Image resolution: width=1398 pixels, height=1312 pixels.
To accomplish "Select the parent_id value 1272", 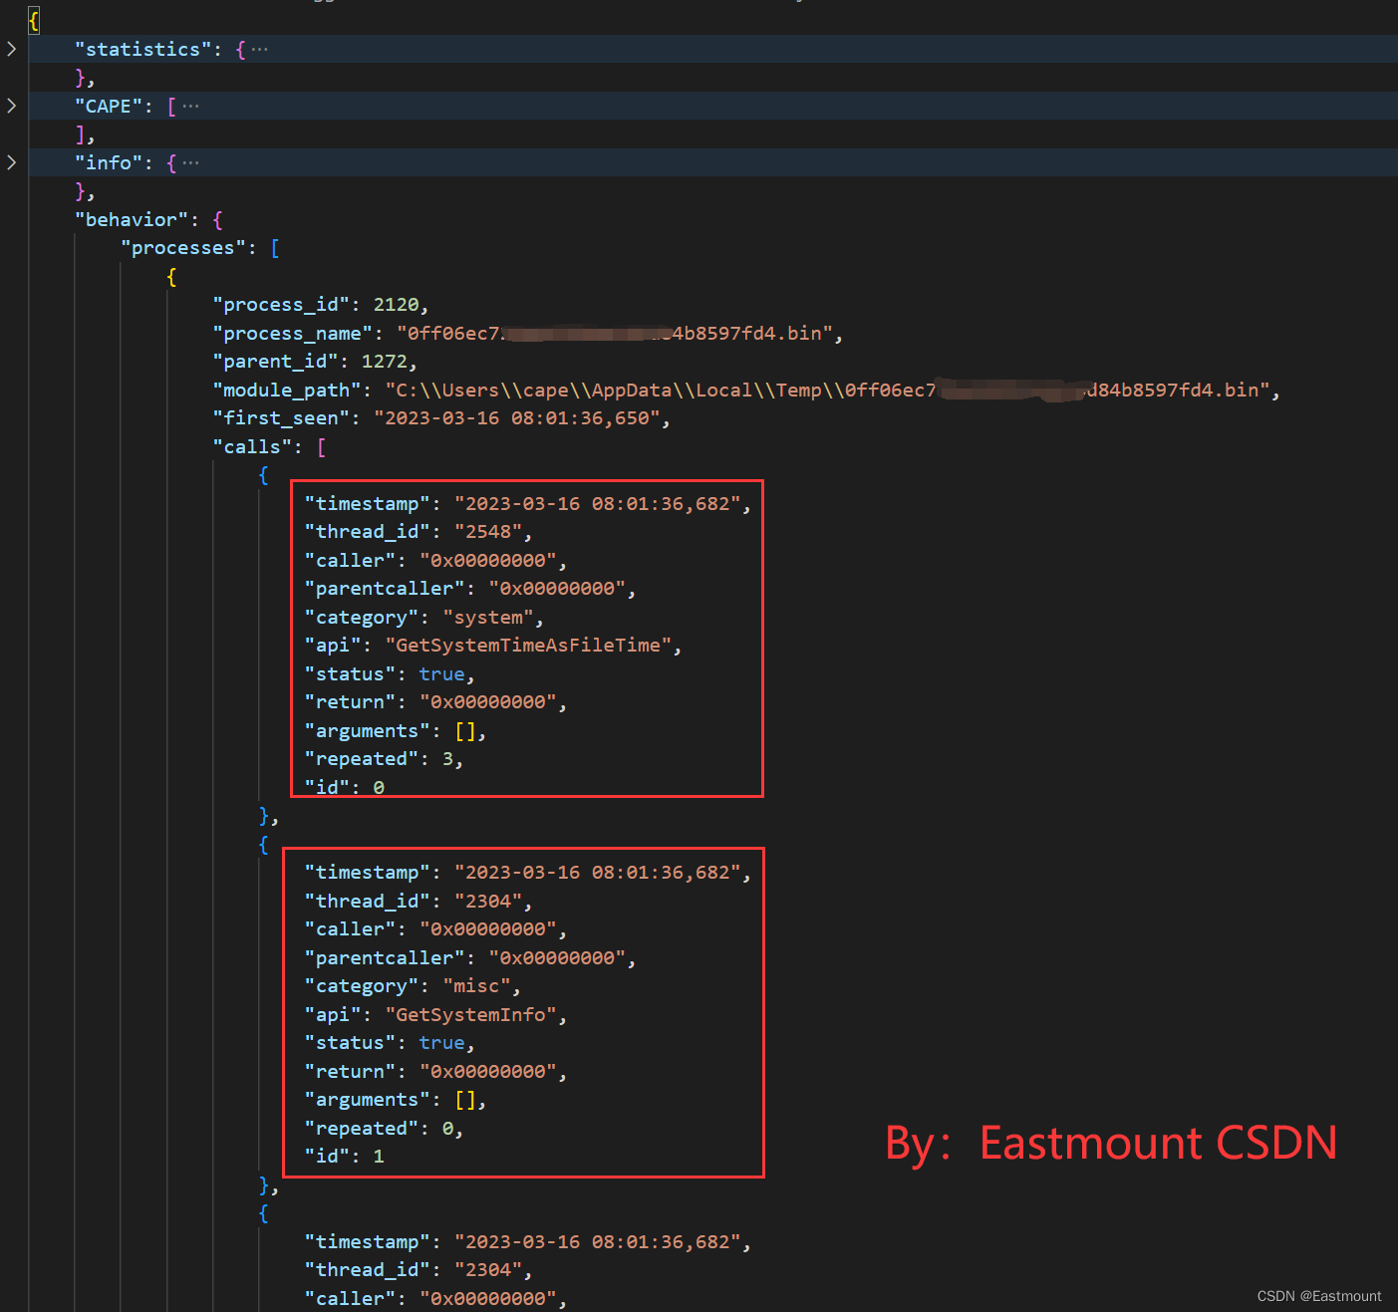I will point(385,362).
